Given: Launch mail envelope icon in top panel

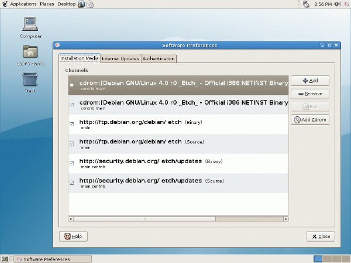Looking at the screenshot, I should click(x=90, y=4).
